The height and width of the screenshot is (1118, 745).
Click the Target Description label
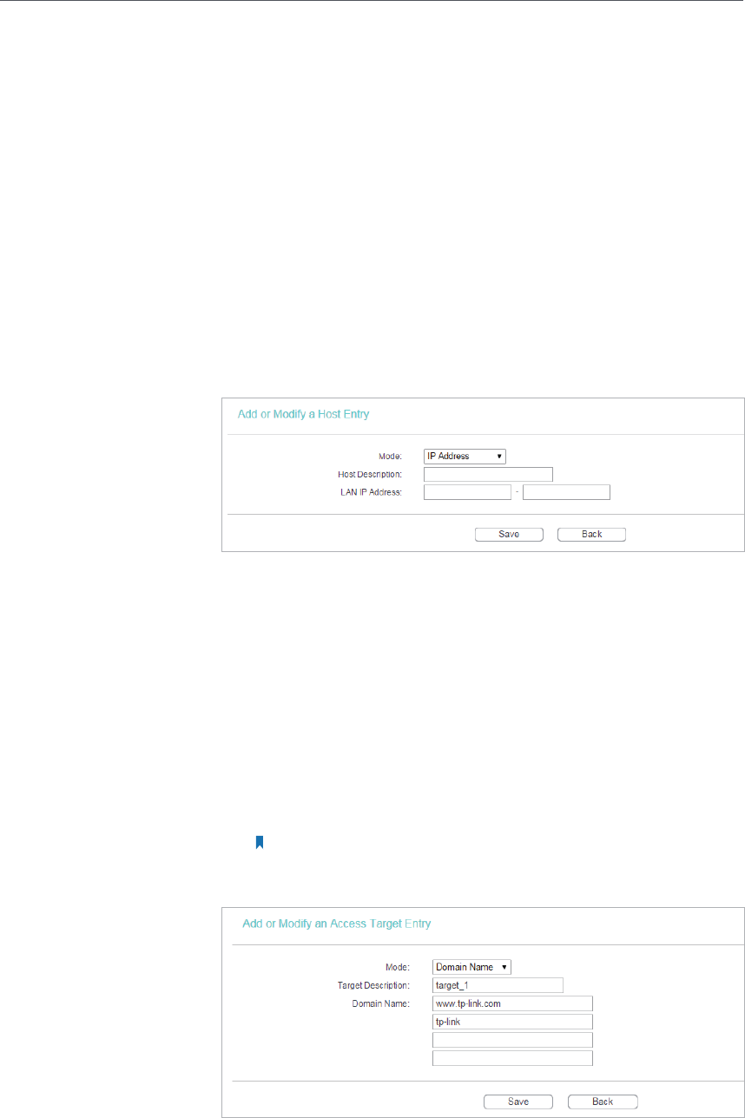(373, 986)
